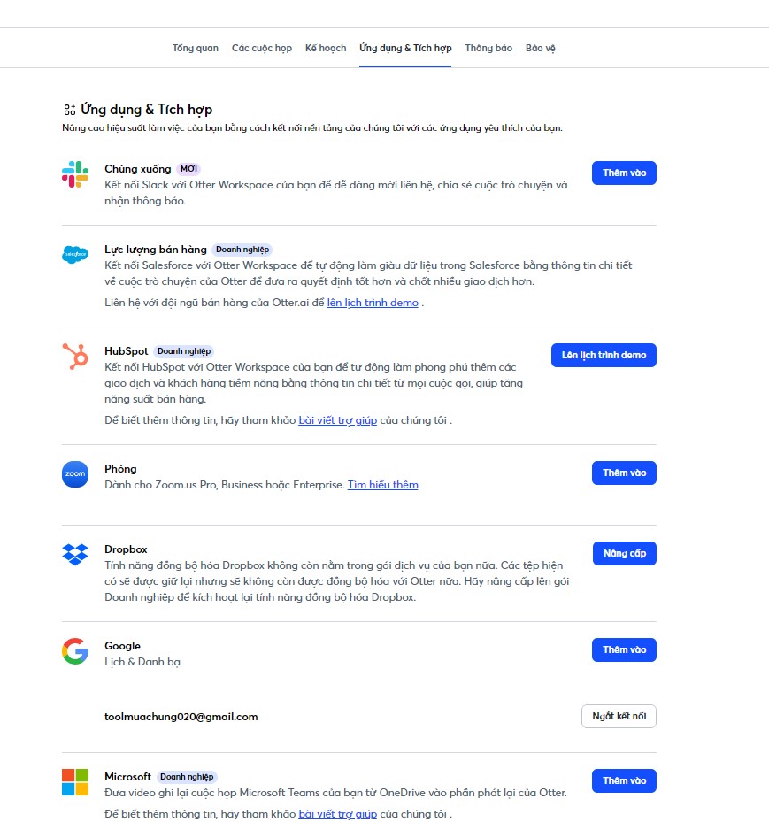This screenshot has width=769, height=830.
Task: Click the Ứng dụng & Tích hợp heading icon
Action: [69, 110]
